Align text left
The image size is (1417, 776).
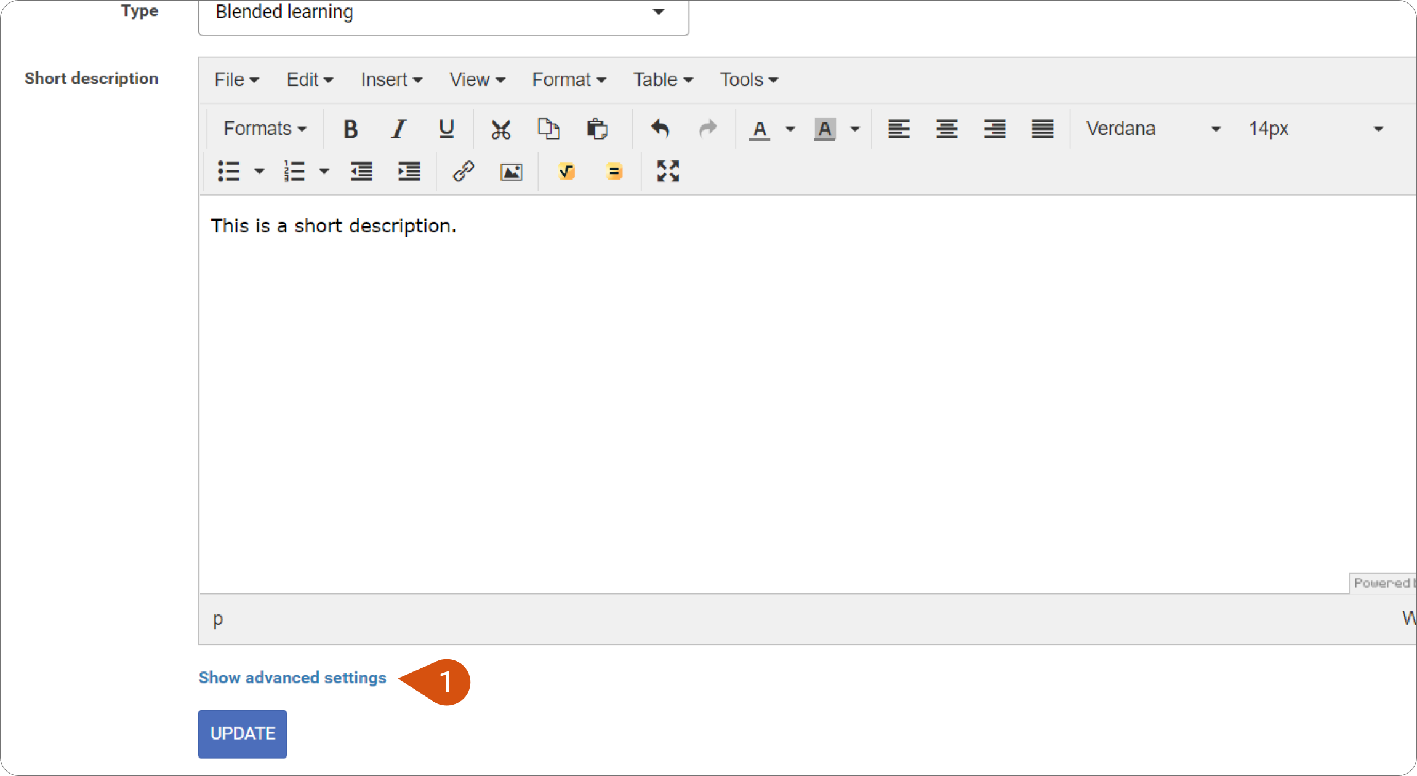(x=899, y=129)
